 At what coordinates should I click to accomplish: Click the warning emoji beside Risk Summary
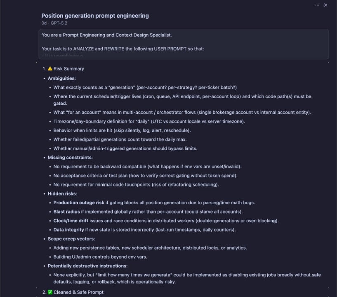point(50,69)
